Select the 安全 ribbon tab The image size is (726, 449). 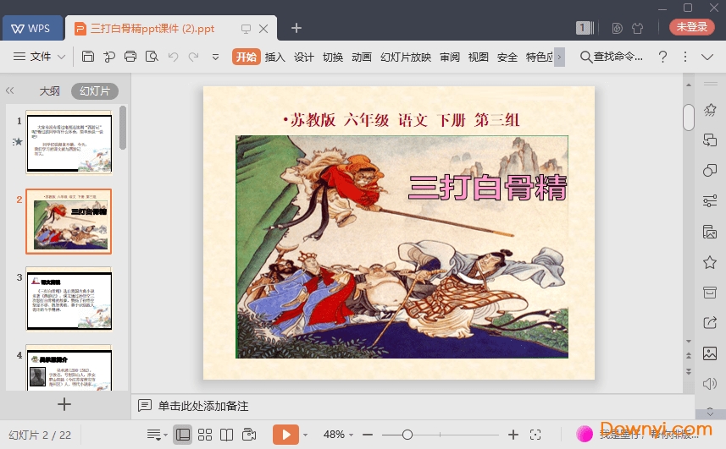pyautogui.click(x=507, y=57)
